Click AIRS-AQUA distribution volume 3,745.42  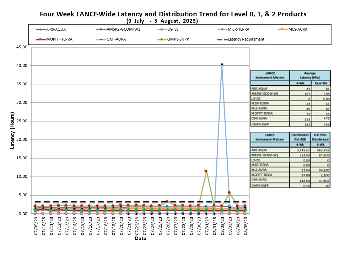(303, 150)
